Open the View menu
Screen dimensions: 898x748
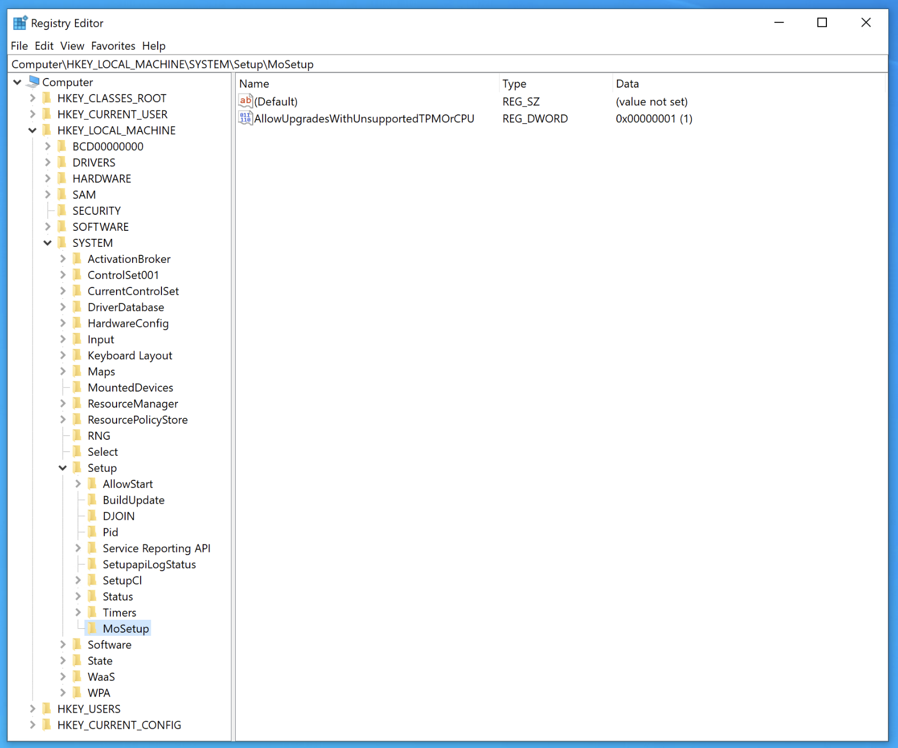pos(72,46)
